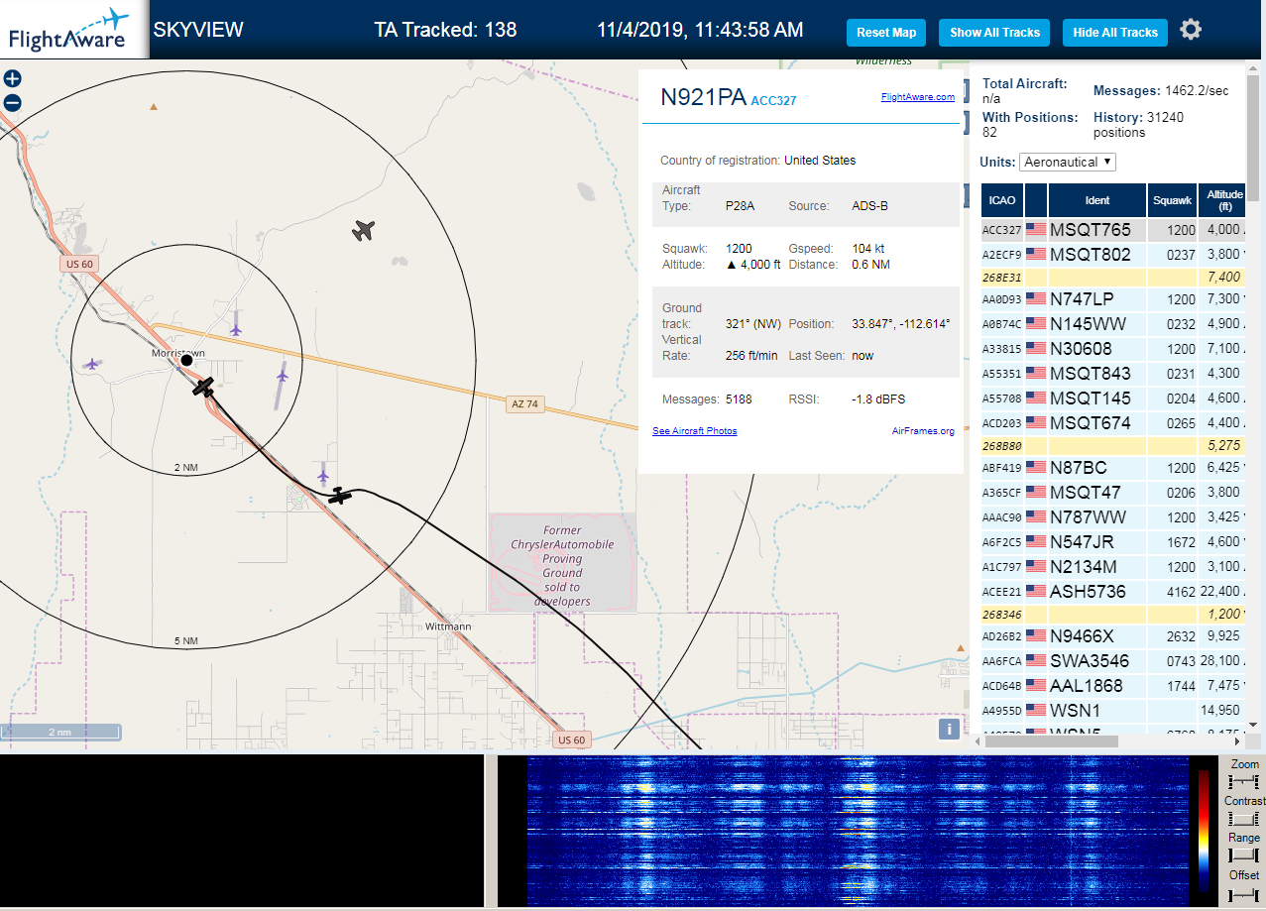
Task: Select the MSQT765 ident cell
Action: (x=1097, y=230)
